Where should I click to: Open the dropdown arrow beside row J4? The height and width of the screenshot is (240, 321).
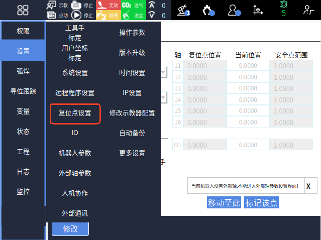click(164, 97)
